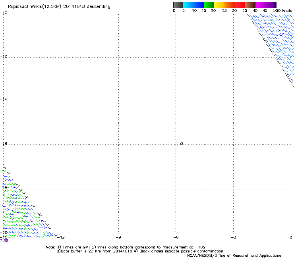Click the cyan-blue 5-15 knots color band

point(193,5)
